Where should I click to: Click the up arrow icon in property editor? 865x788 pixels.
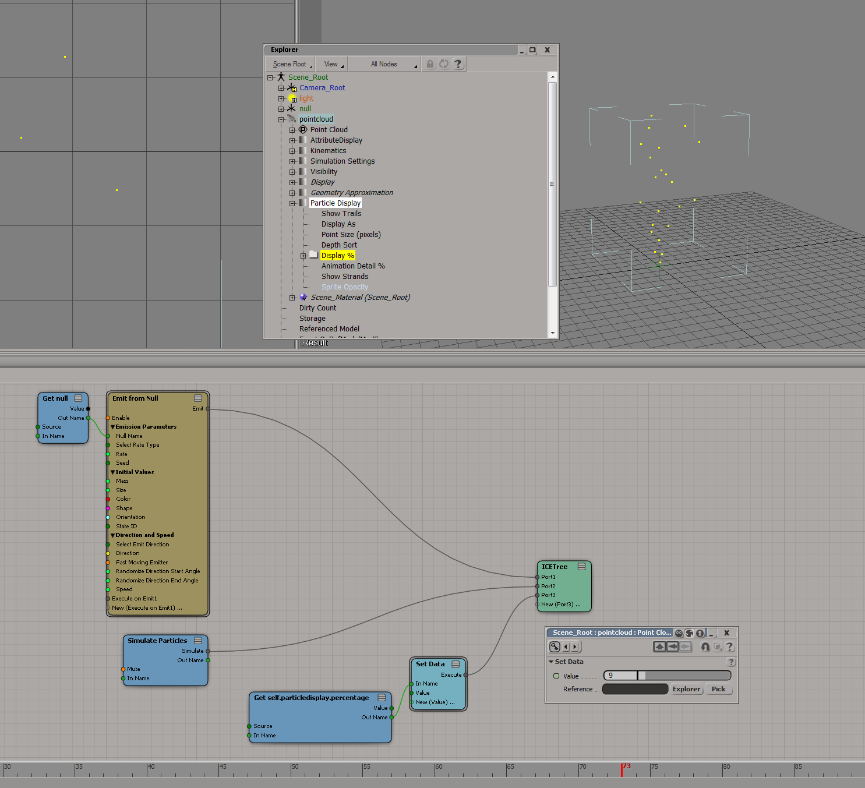(x=659, y=646)
